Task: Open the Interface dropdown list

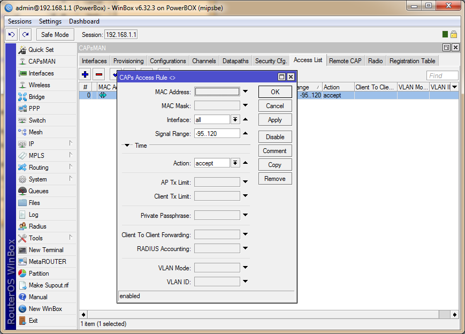Action: [235, 120]
